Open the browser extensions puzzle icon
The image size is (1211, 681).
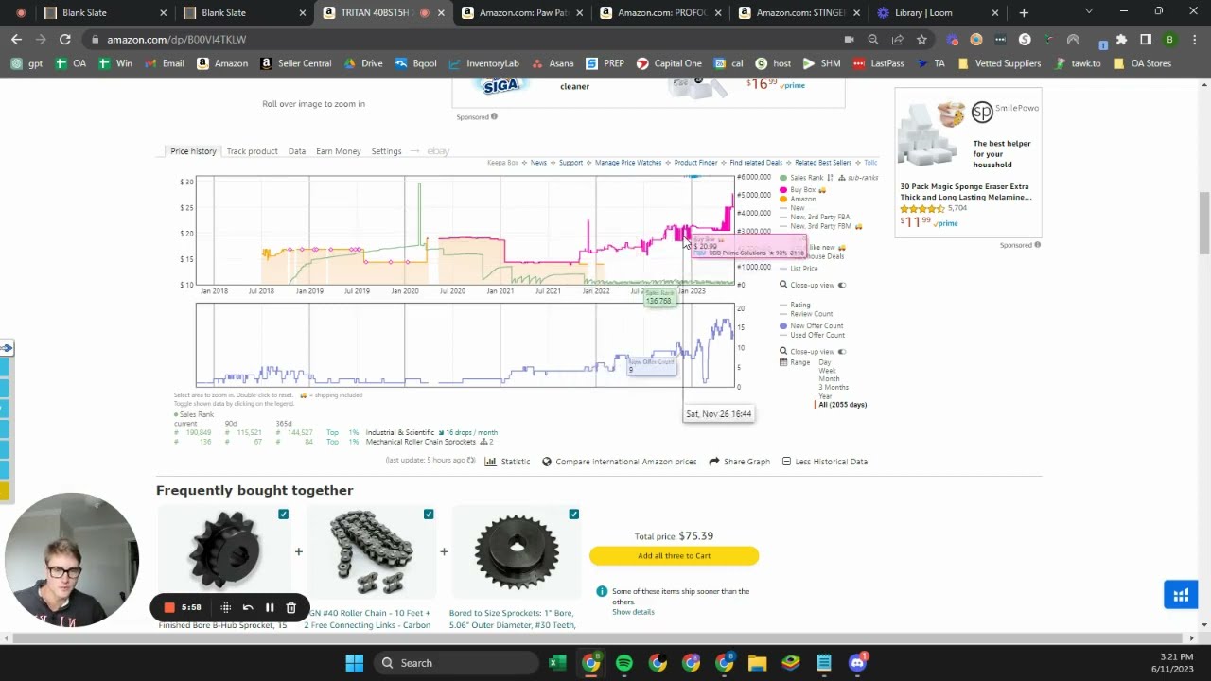pyautogui.click(x=1121, y=40)
